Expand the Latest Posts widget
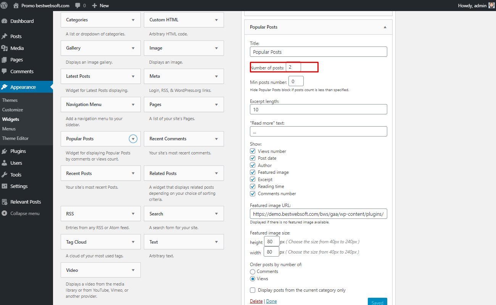Viewport: 496px width, 305px height. [133, 76]
